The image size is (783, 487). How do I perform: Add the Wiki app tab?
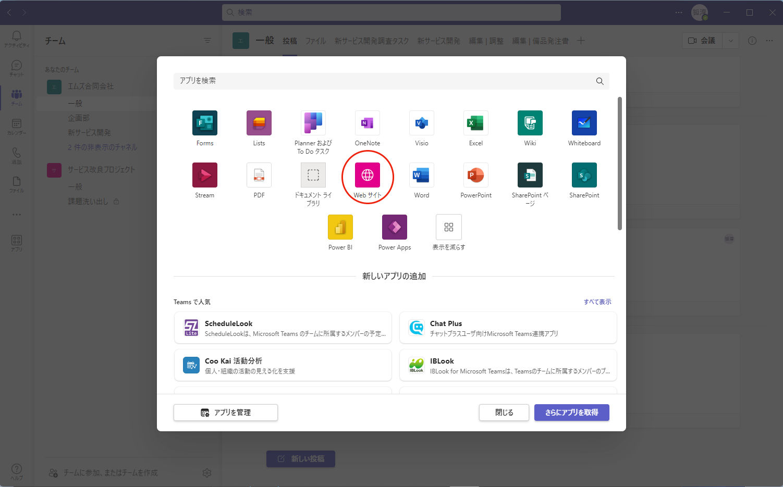pos(530,123)
